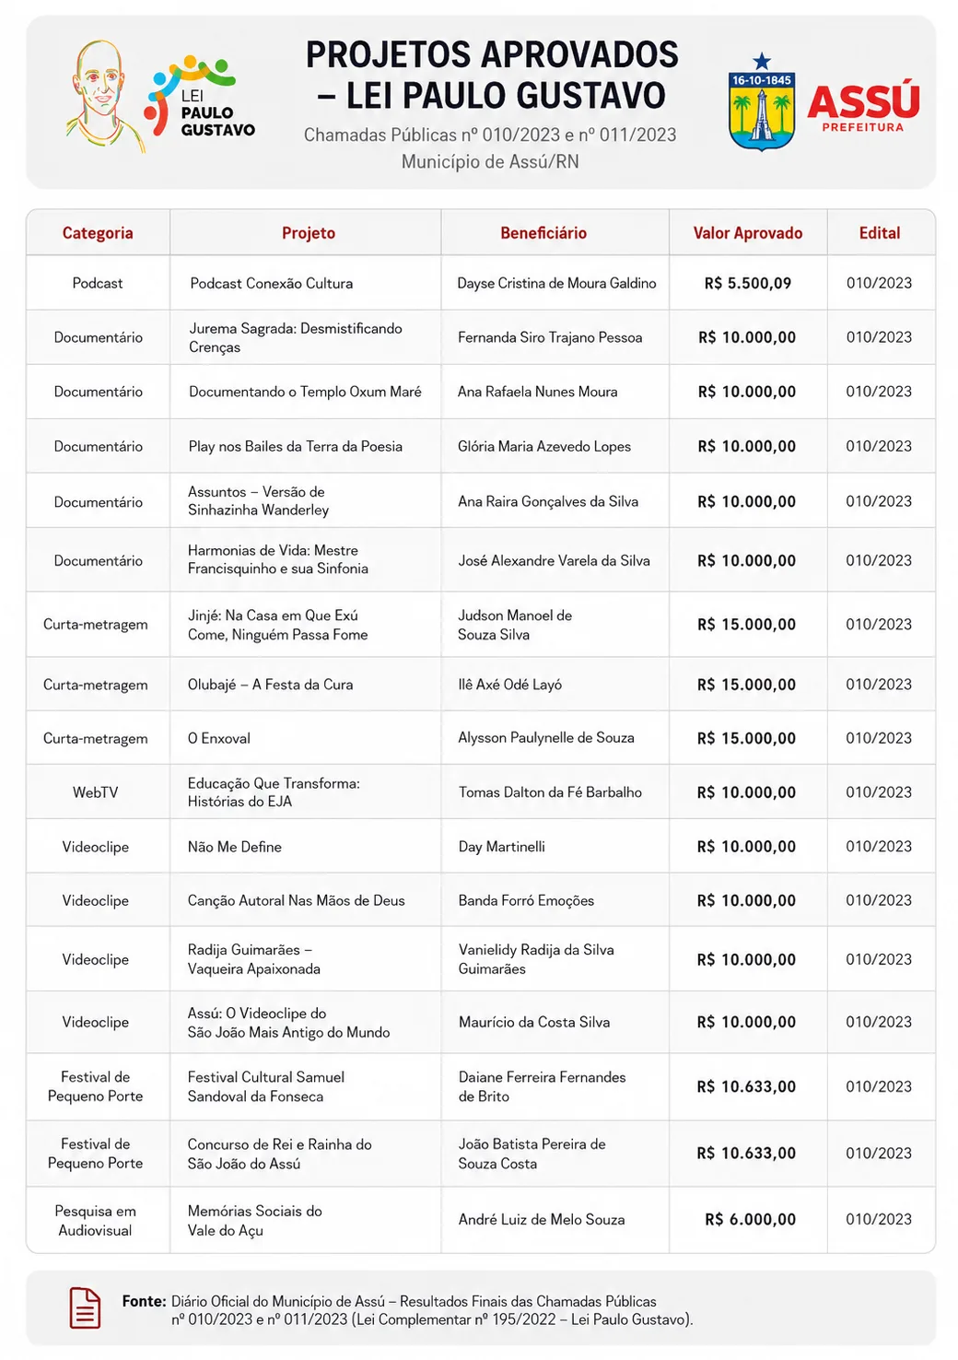Select the Categoria column header
Image resolution: width=958 pixels, height=1360 pixels.
98,233
